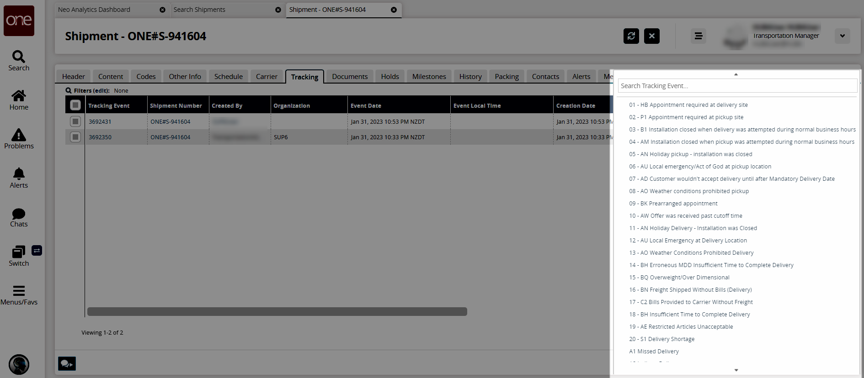Click the Switch windows icon
This screenshot has width=864, height=378.
pos(19,252)
